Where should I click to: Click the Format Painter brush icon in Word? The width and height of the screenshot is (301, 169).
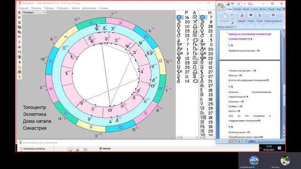click(x=232, y=23)
